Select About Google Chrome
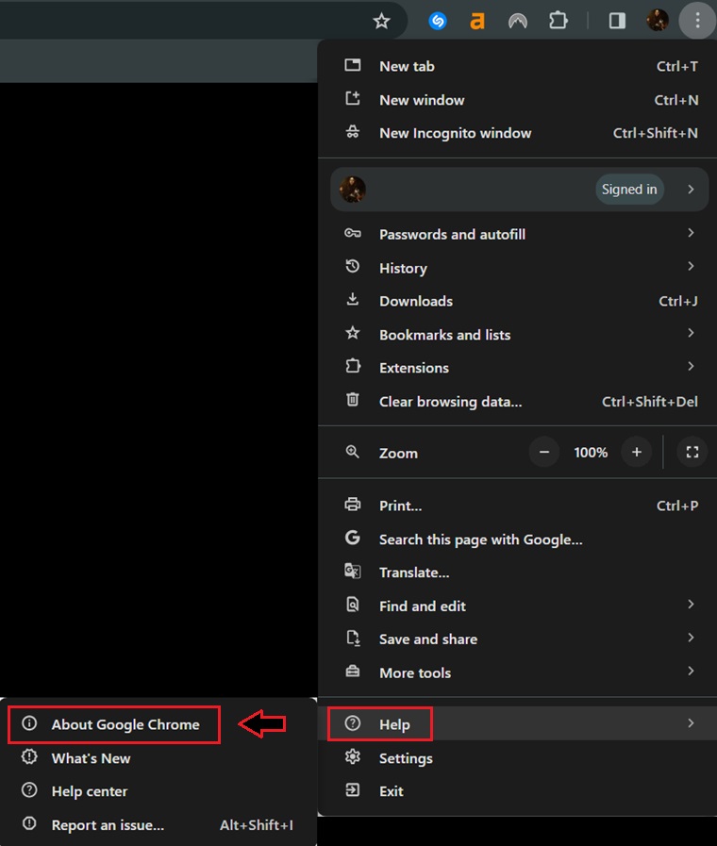 [x=125, y=724]
